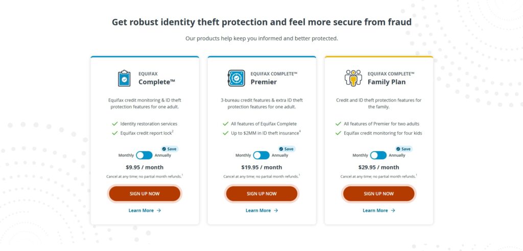Viewport: 523px width, 251px height.
Task: Switch the Premier plan Monthly/Annually toggle
Action: coord(261,155)
